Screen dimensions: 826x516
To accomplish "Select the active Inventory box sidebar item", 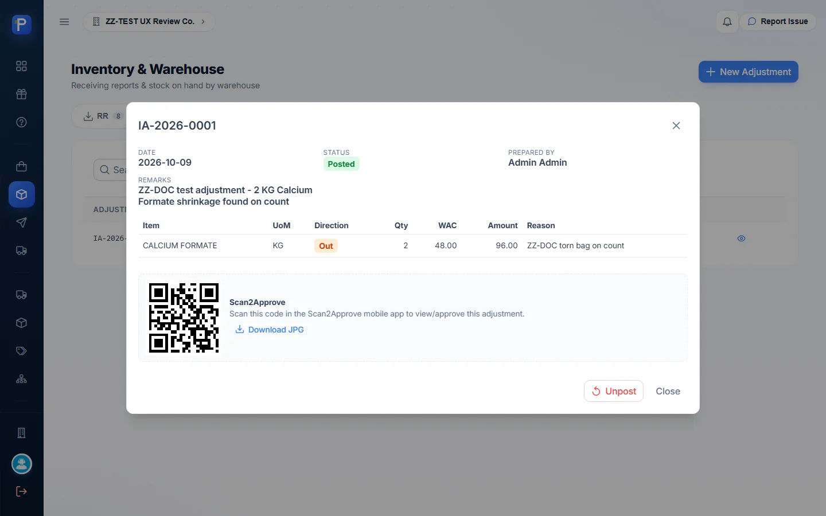I will (22, 194).
